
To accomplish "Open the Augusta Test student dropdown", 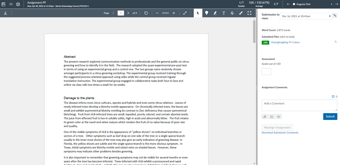I will [x=312, y=4].
